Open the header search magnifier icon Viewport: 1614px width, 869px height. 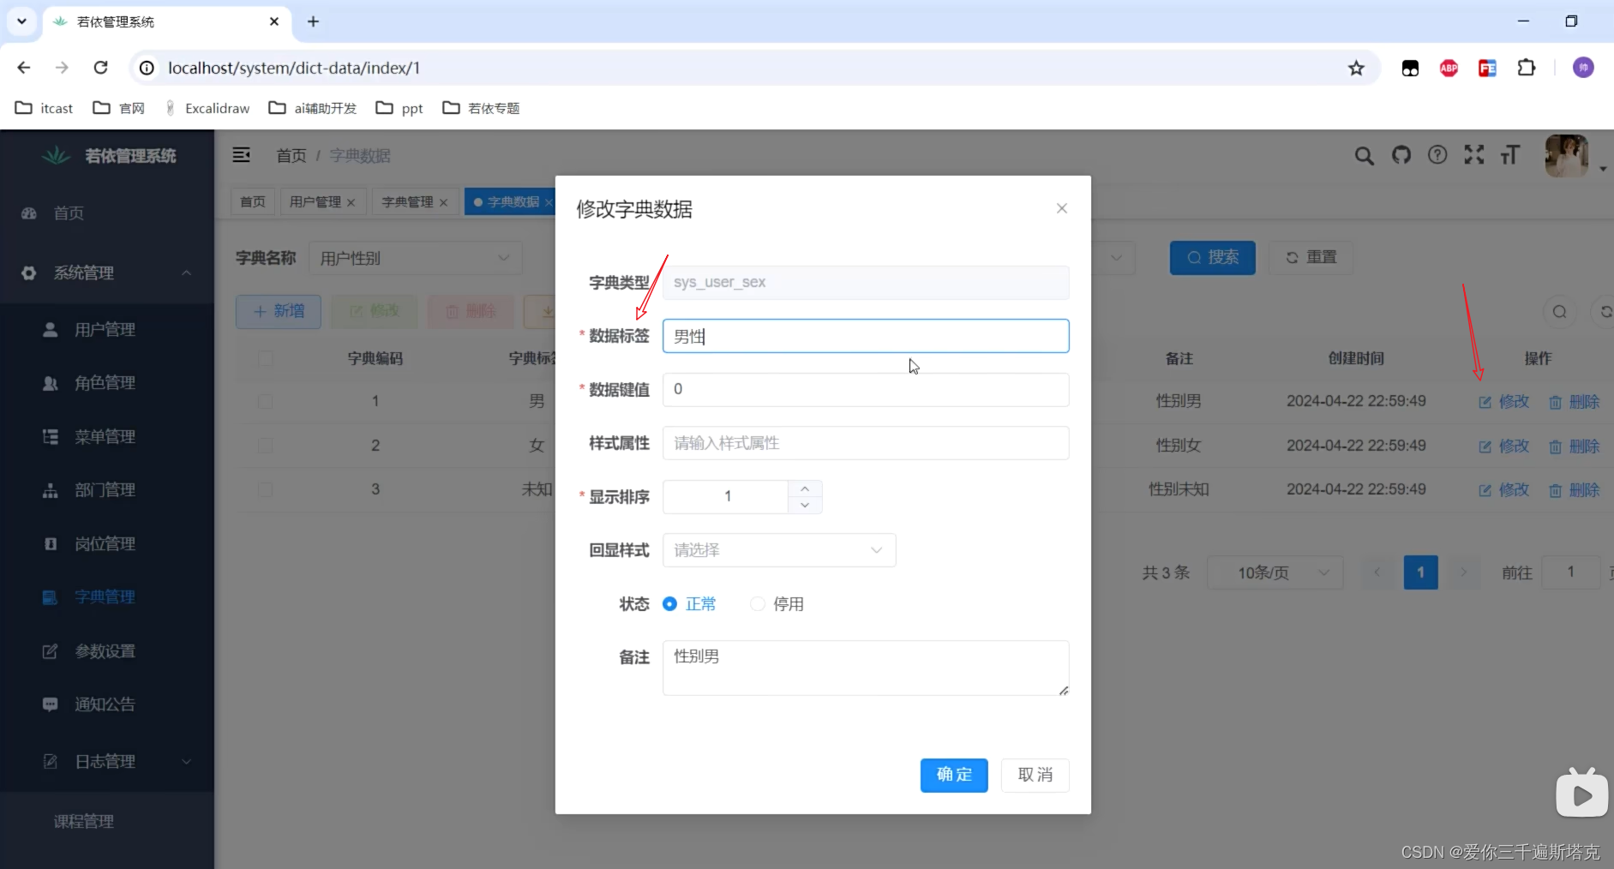[1365, 156]
